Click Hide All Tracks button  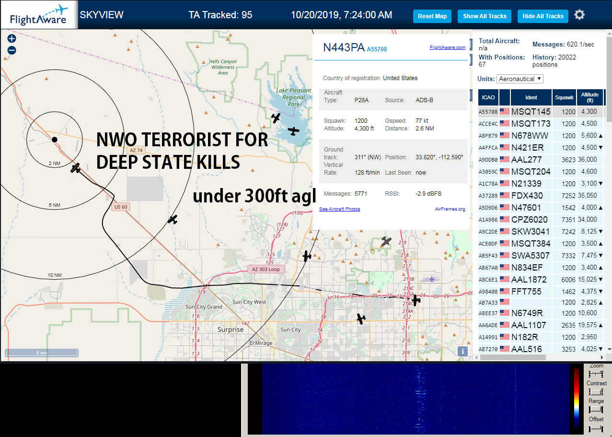(543, 16)
